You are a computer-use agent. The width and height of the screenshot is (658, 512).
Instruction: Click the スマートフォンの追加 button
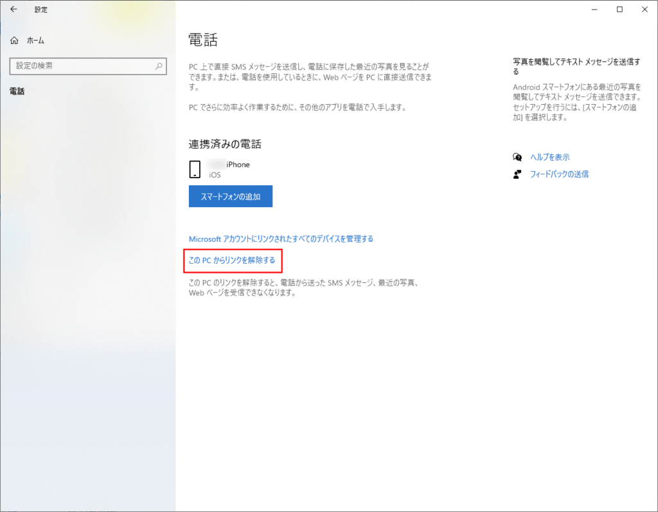[x=231, y=196]
